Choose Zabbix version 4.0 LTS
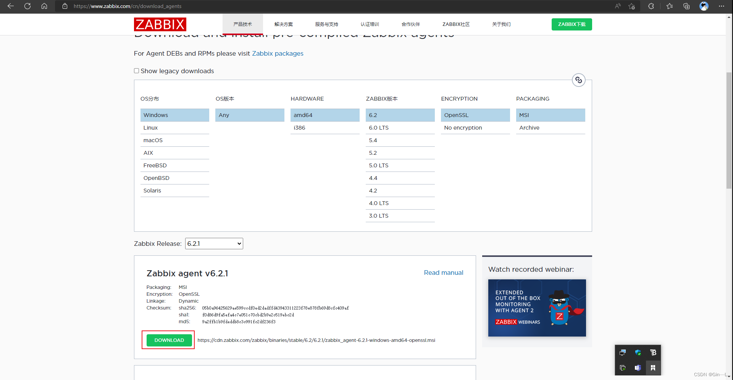Image resolution: width=733 pixels, height=380 pixels. [400, 203]
